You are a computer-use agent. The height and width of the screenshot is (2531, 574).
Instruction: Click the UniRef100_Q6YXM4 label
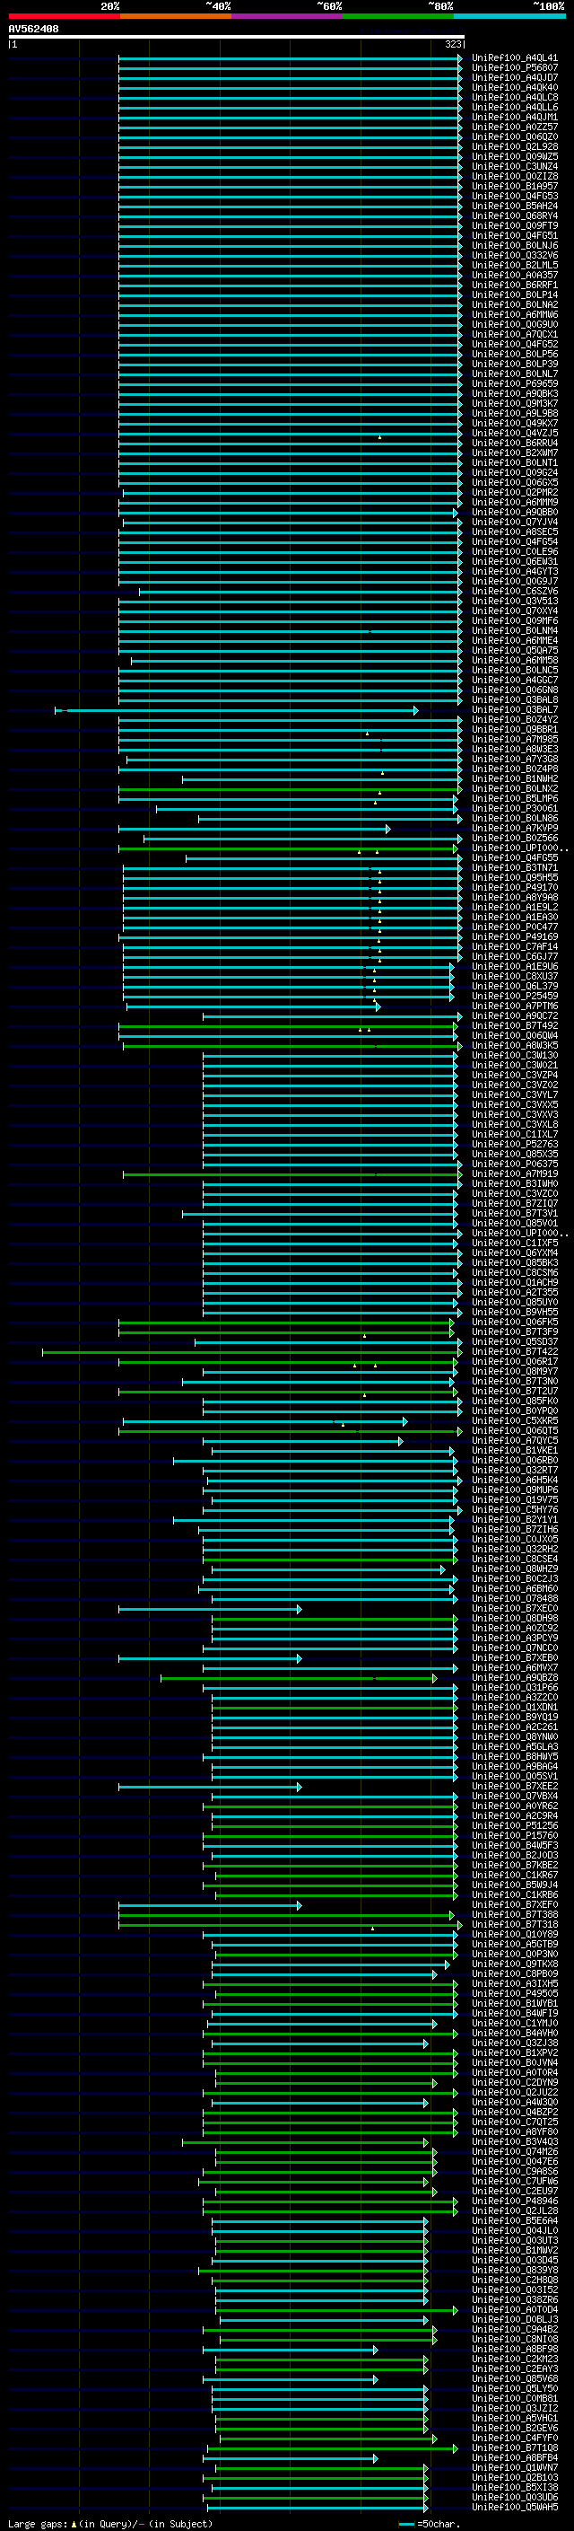point(515,1252)
